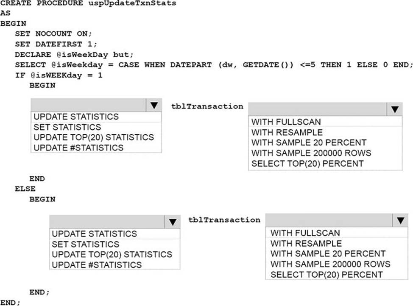Choose WITH FULLSCAN in the ELSE block list
The image size is (413, 306).
(x=305, y=233)
